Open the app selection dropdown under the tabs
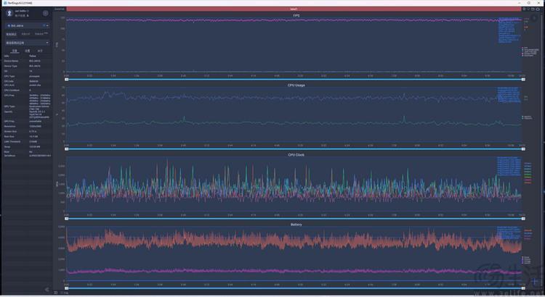545x297 pixels. click(x=27, y=42)
